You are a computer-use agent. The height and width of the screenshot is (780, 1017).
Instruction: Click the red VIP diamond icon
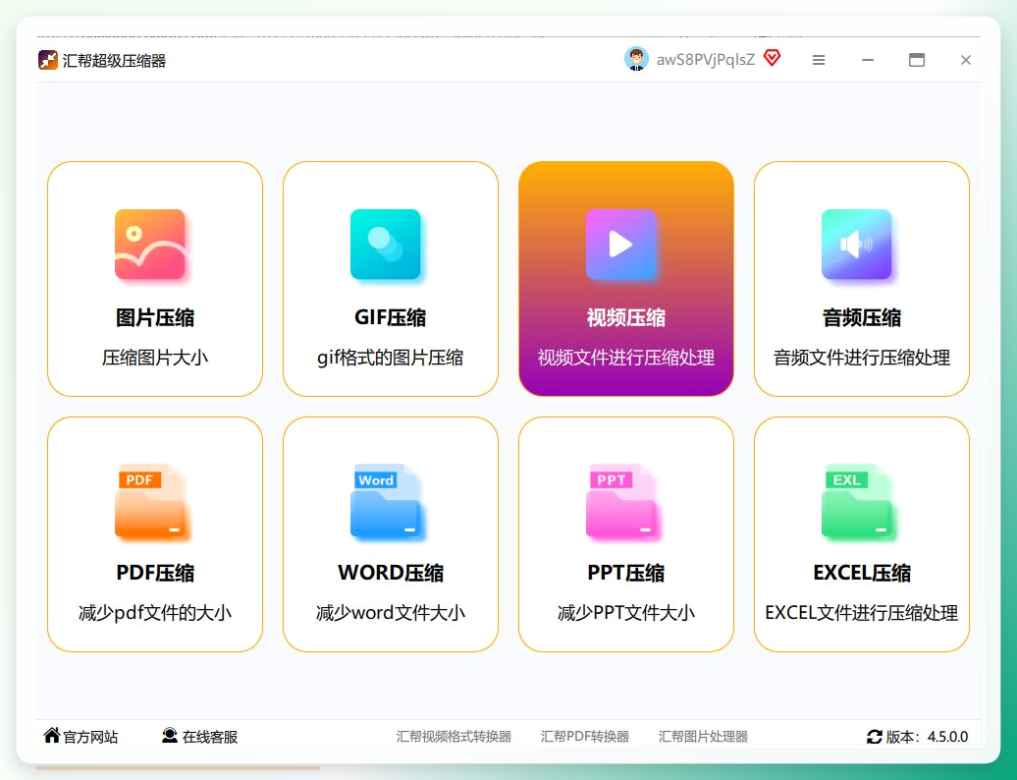772,58
